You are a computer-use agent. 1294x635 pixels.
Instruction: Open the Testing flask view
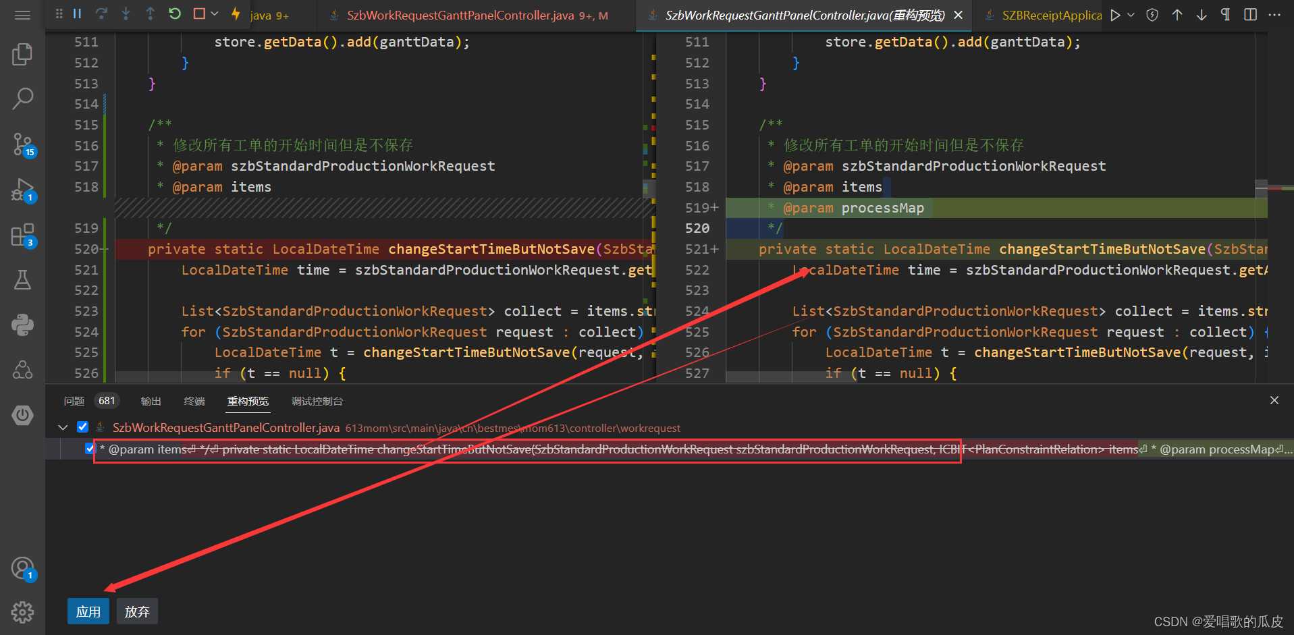pyautogui.click(x=22, y=279)
